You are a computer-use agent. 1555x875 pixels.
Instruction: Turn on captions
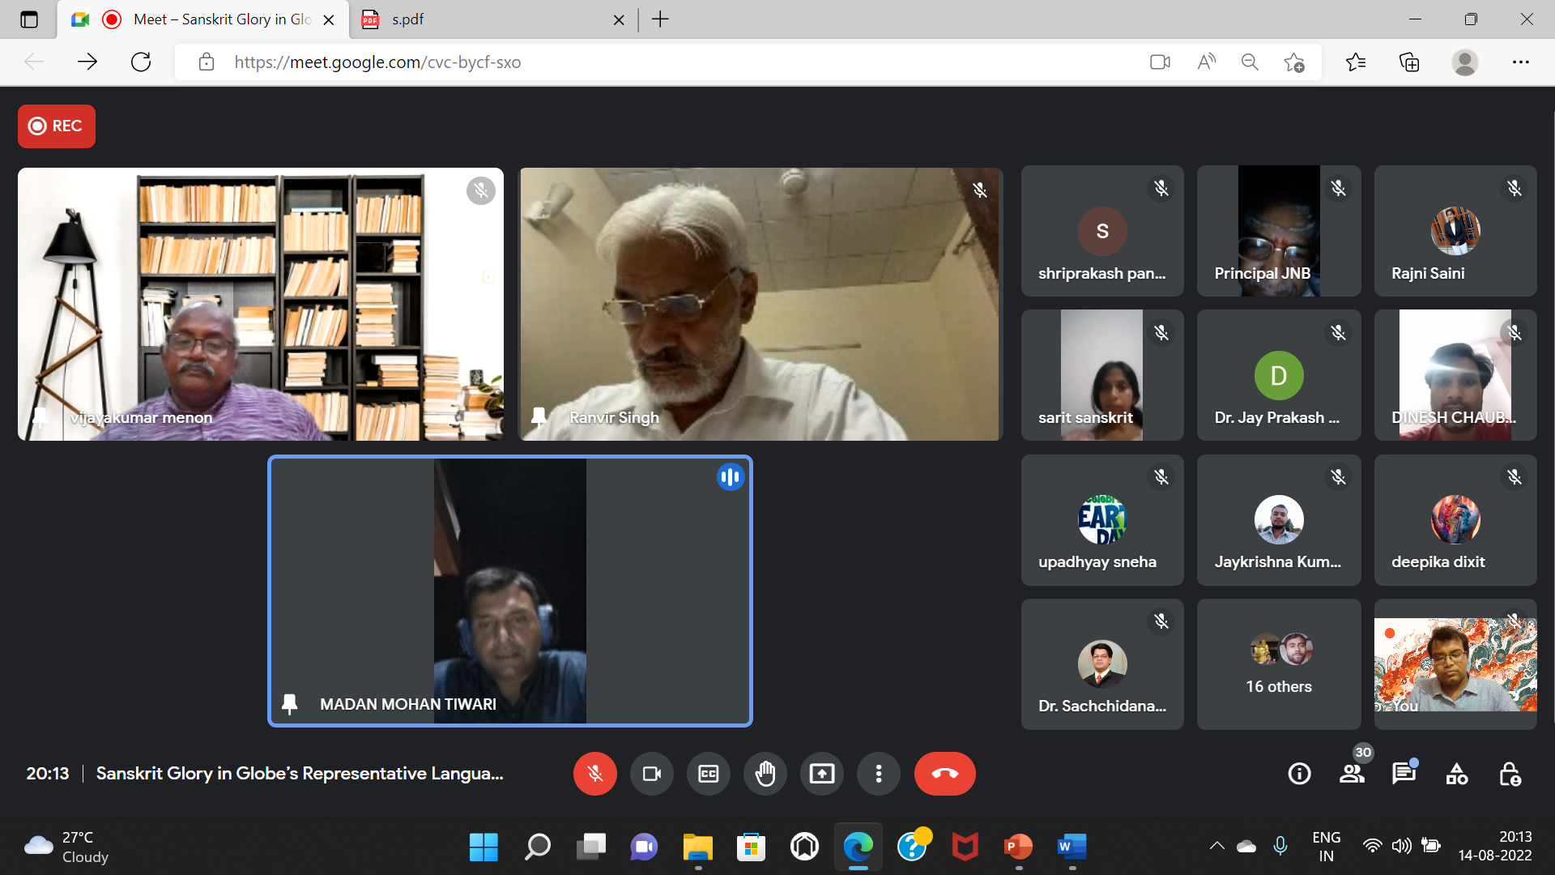pos(708,774)
